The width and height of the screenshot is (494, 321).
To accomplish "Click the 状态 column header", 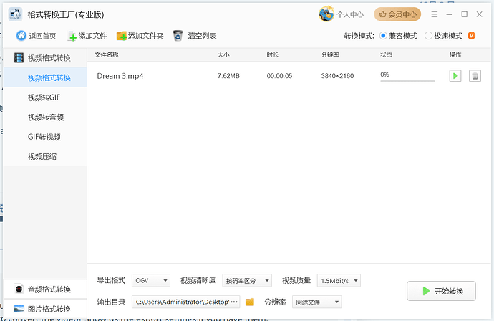I will [x=387, y=55].
